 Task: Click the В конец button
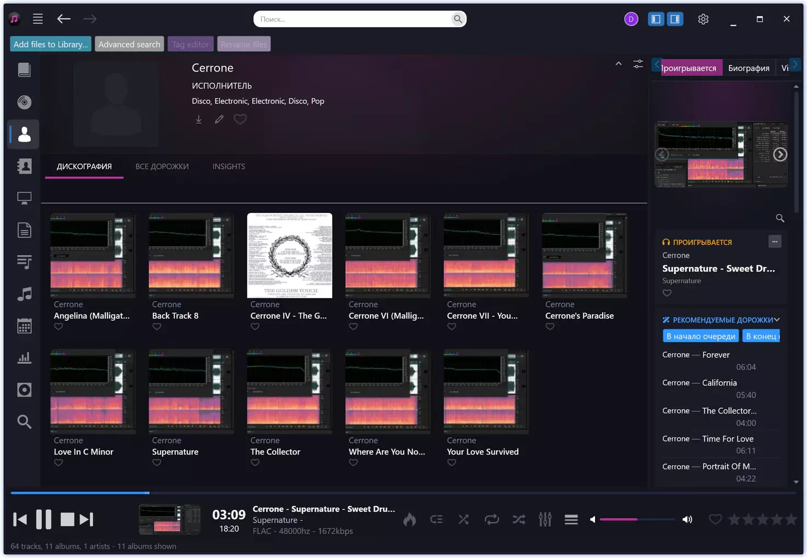click(x=761, y=336)
